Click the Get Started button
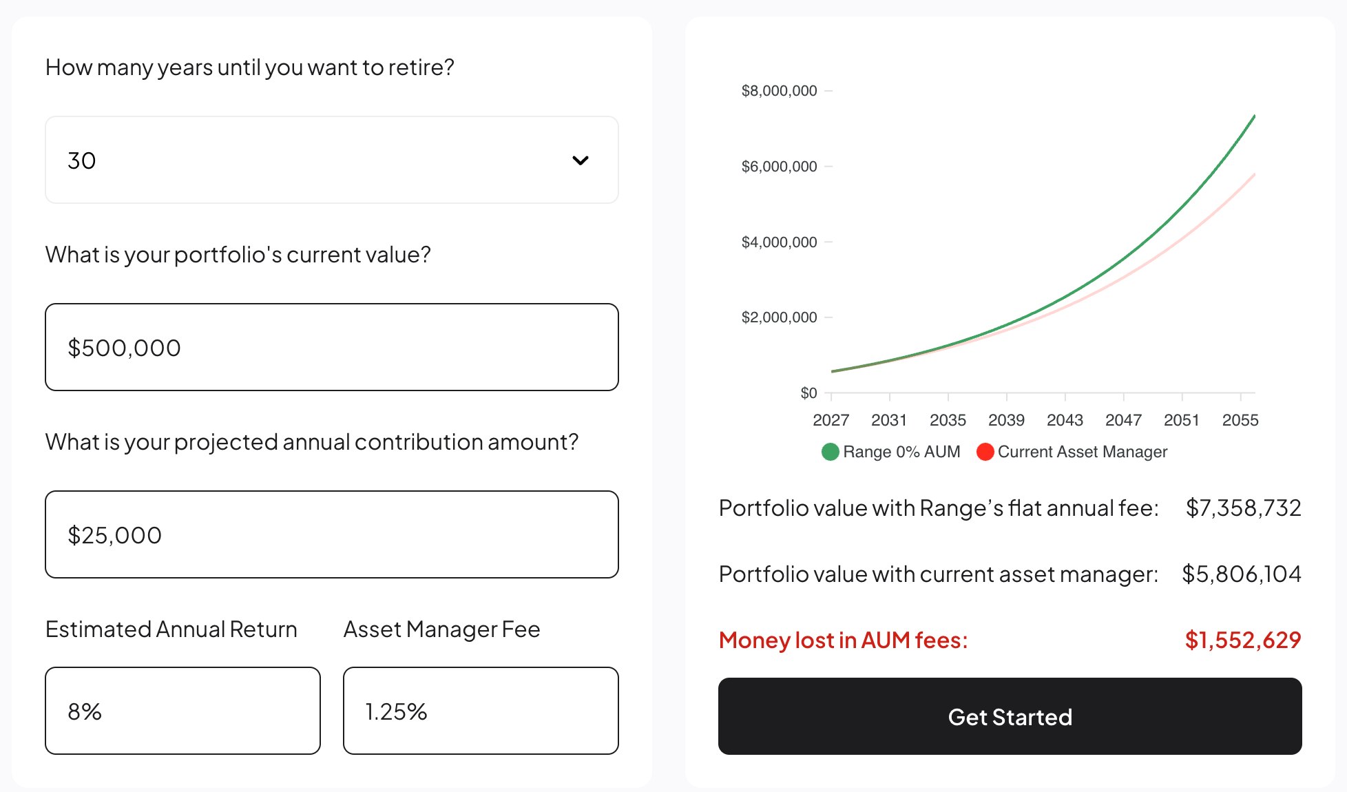The image size is (1347, 792). coord(1010,716)
